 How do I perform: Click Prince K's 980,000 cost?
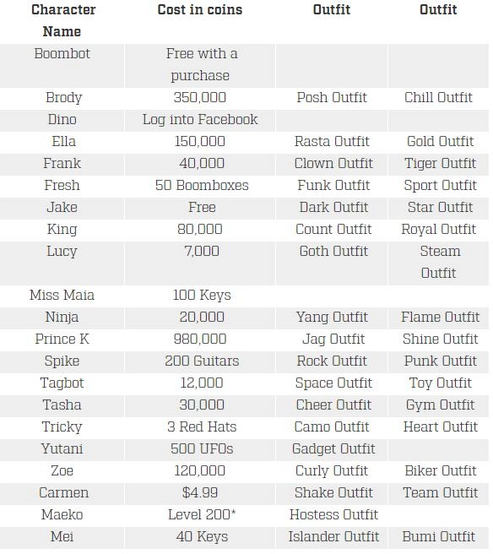click(x=200, y=339)
